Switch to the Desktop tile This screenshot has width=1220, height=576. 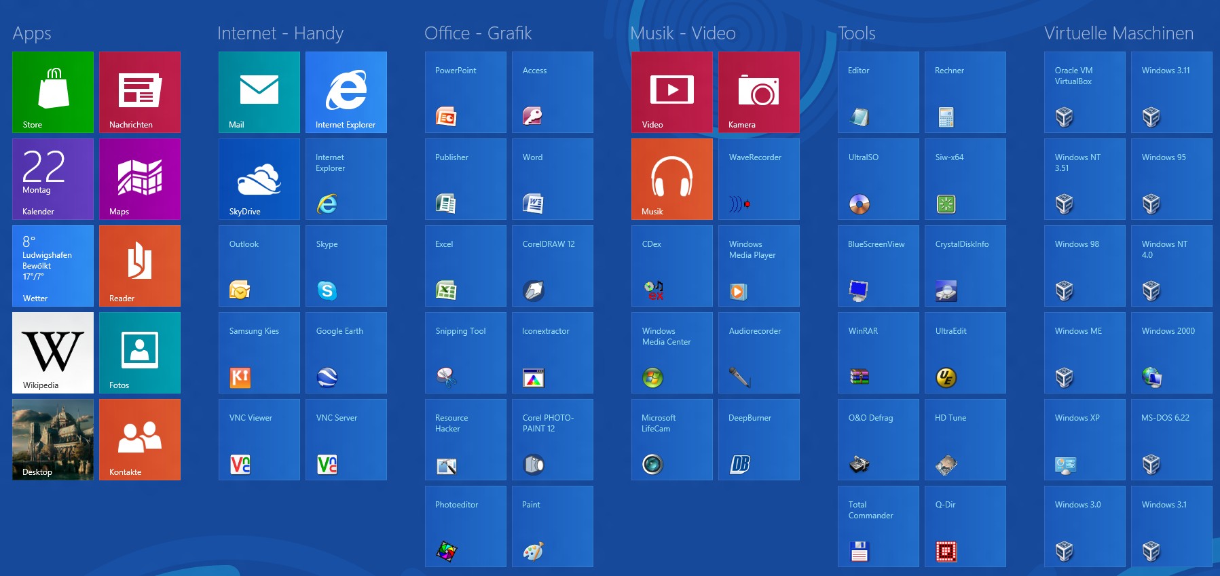53,440
